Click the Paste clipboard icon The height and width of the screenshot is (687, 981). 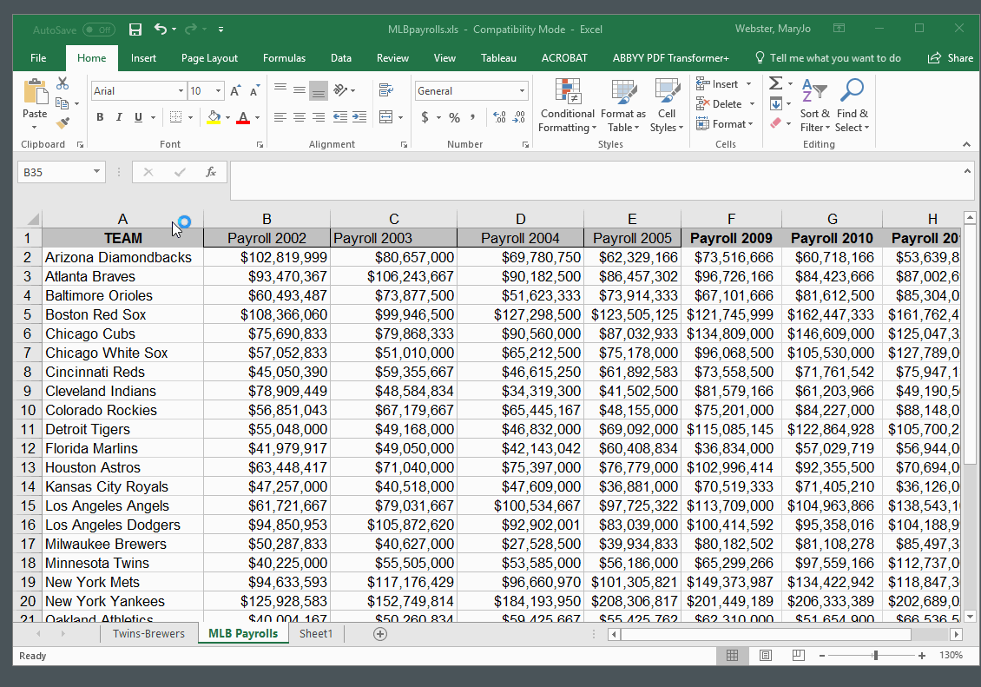pos(35,91)
